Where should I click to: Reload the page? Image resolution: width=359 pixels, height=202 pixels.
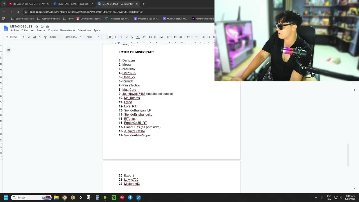(18, 12)
